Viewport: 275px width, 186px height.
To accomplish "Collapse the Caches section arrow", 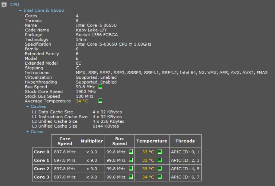I will tap(27, 107).
